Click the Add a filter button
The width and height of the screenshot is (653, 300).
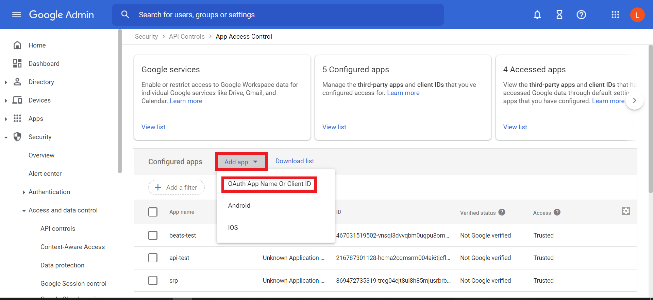tap(176, 187)
